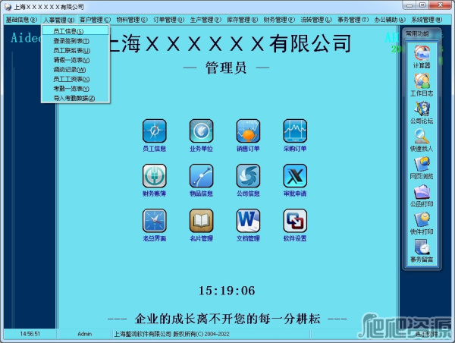Click the copyright text in status bar

[171, 334]
